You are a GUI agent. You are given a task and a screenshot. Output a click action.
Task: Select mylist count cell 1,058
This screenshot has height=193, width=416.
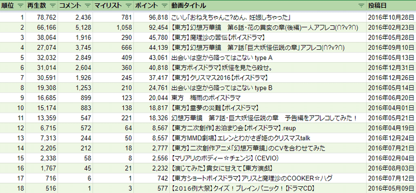[113, 27]
